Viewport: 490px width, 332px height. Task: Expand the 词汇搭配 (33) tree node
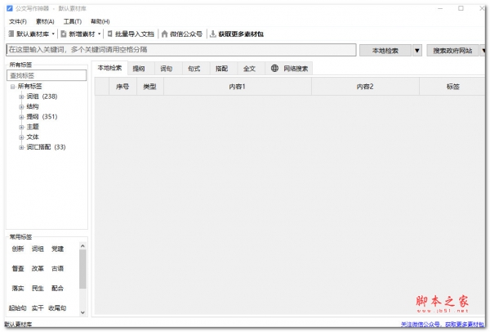21,147
